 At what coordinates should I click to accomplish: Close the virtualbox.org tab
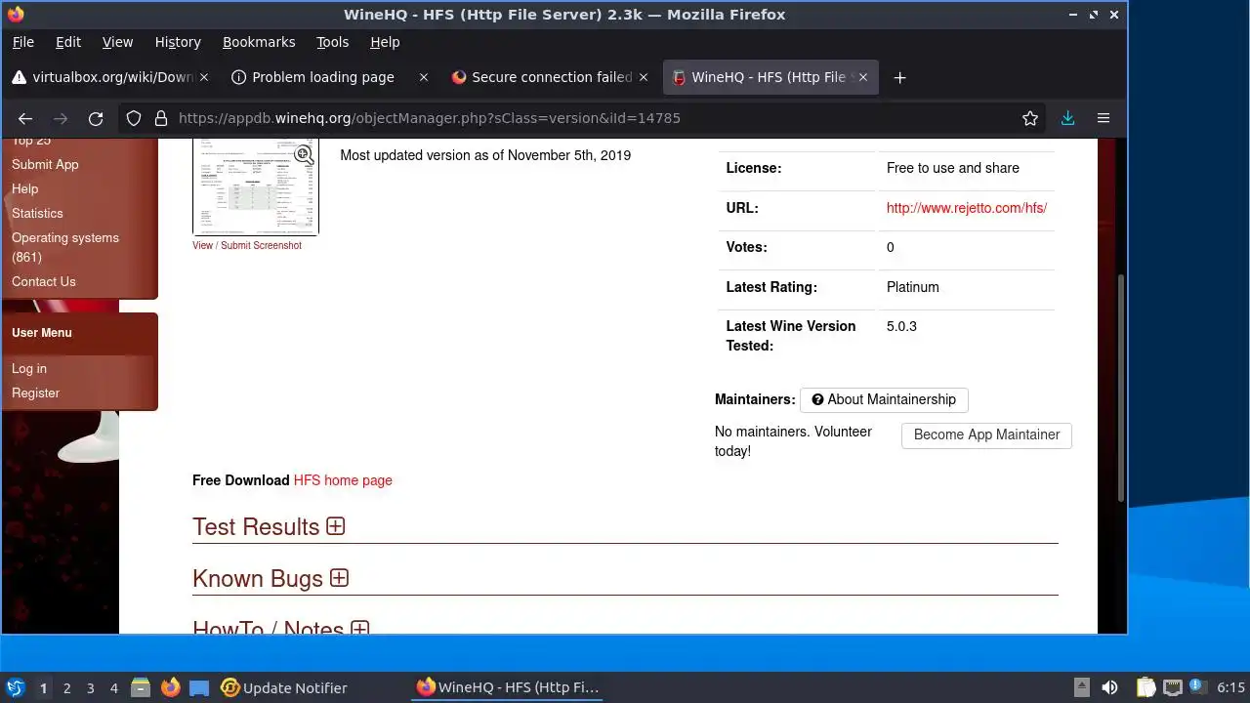click(x=204, y=77)
